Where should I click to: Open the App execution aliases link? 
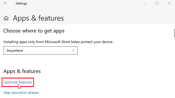21,92
